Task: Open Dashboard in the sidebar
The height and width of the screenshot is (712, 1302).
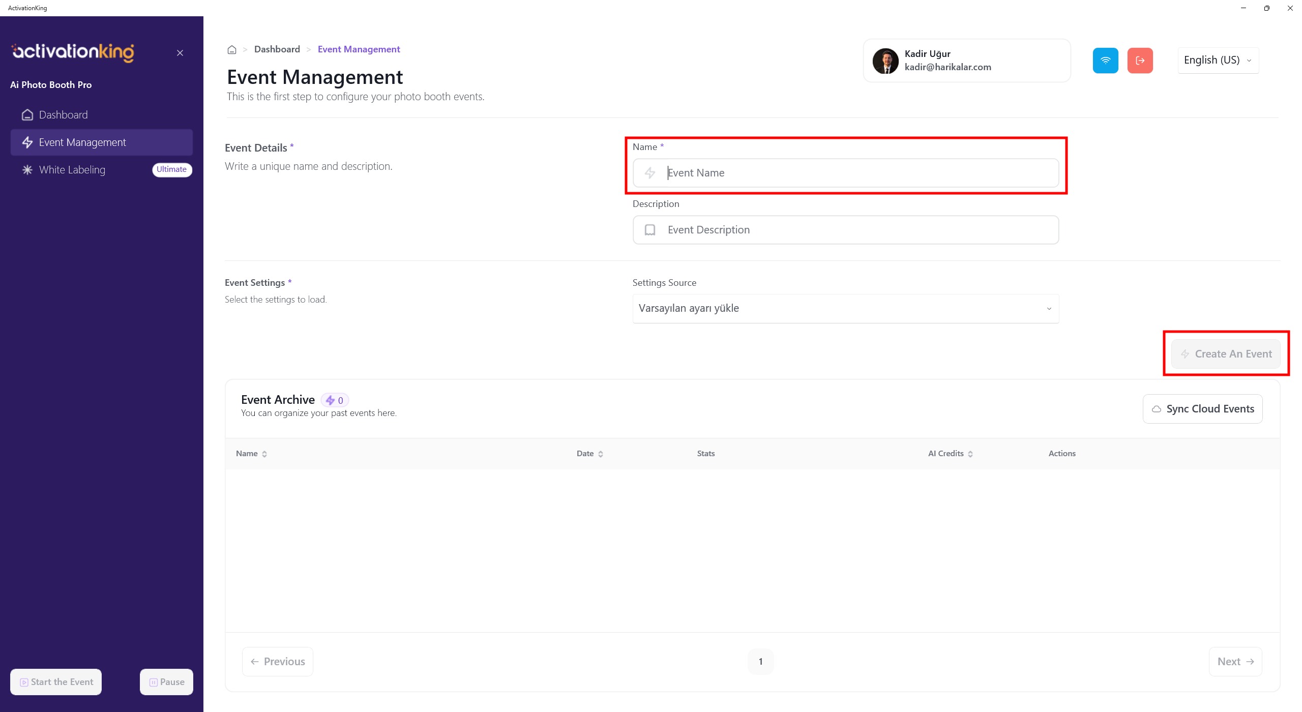Action: (x=63, y=115)
